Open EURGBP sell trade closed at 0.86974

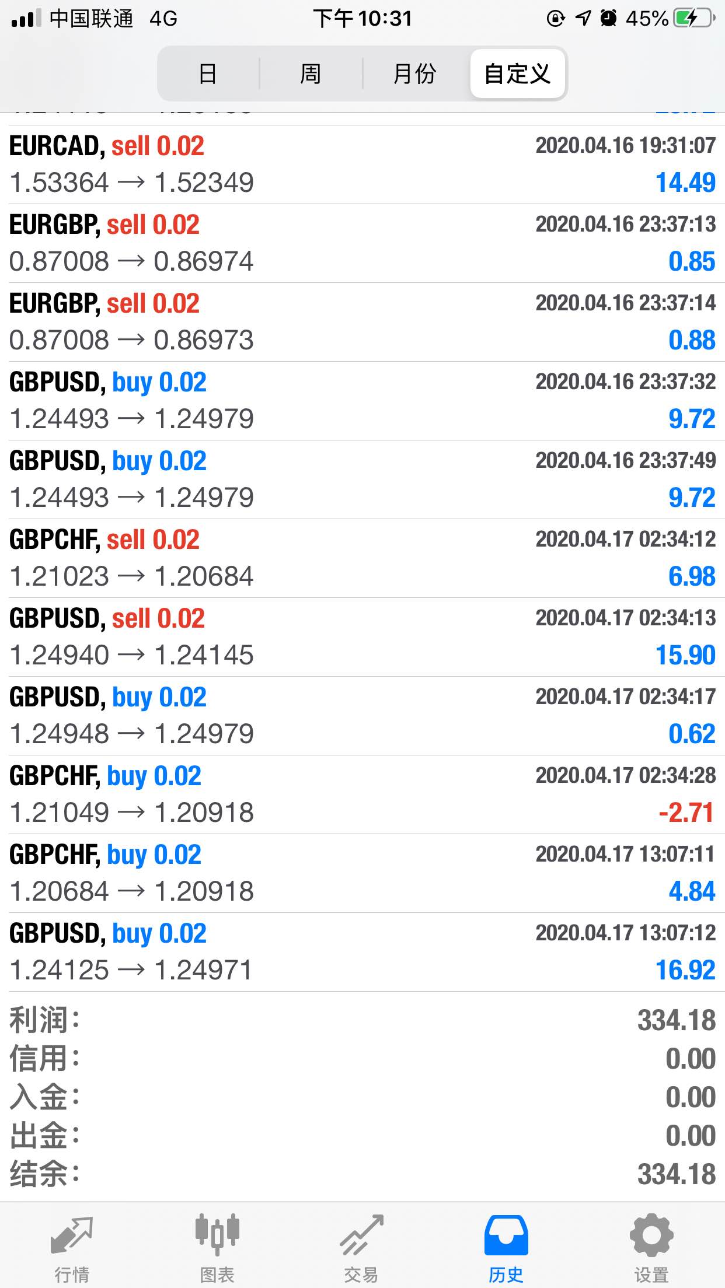coord(362,243)
